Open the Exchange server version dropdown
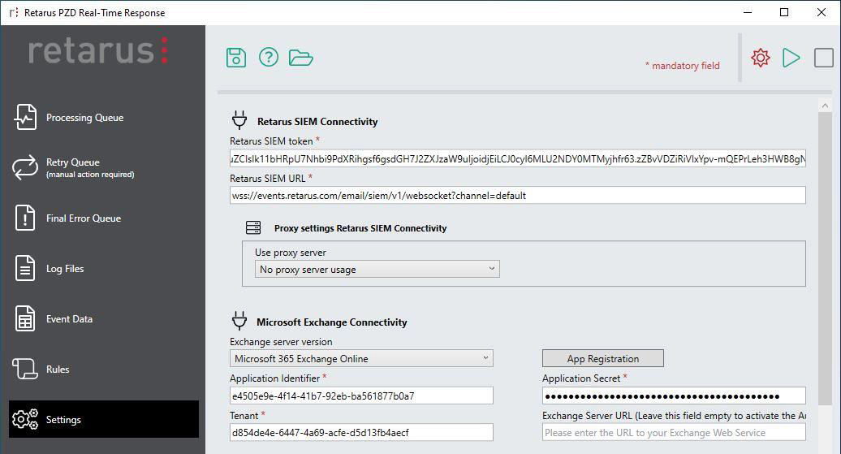This screenshot has width=841, height=454. point(361,359)
